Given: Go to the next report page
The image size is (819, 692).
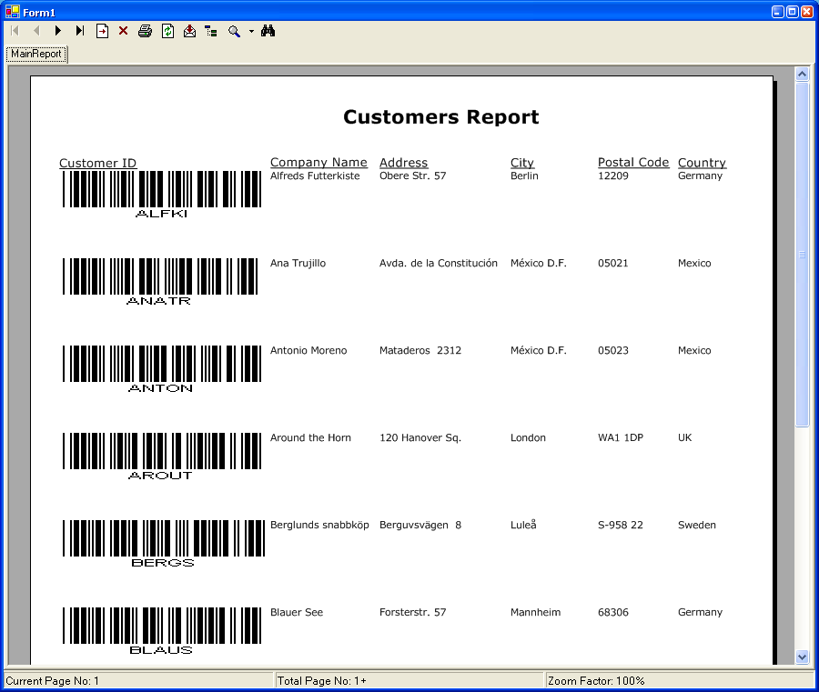Looking at the screenshot, I should pyautogui.click(x=57, y=31).
